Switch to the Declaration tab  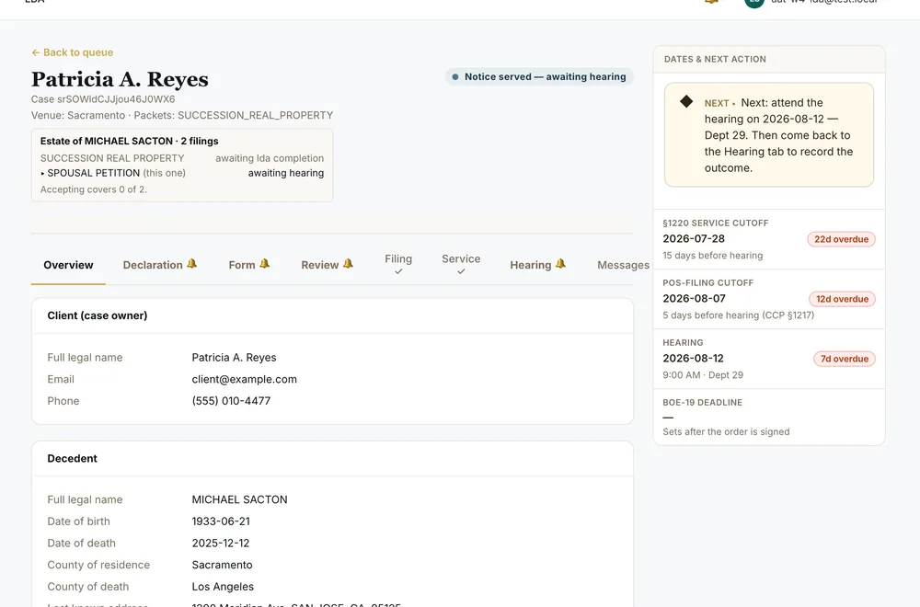[159, 265]
